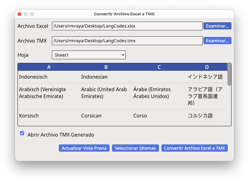
Task: Click the preview table scrollbar thumb
Action: click(229, 75)
